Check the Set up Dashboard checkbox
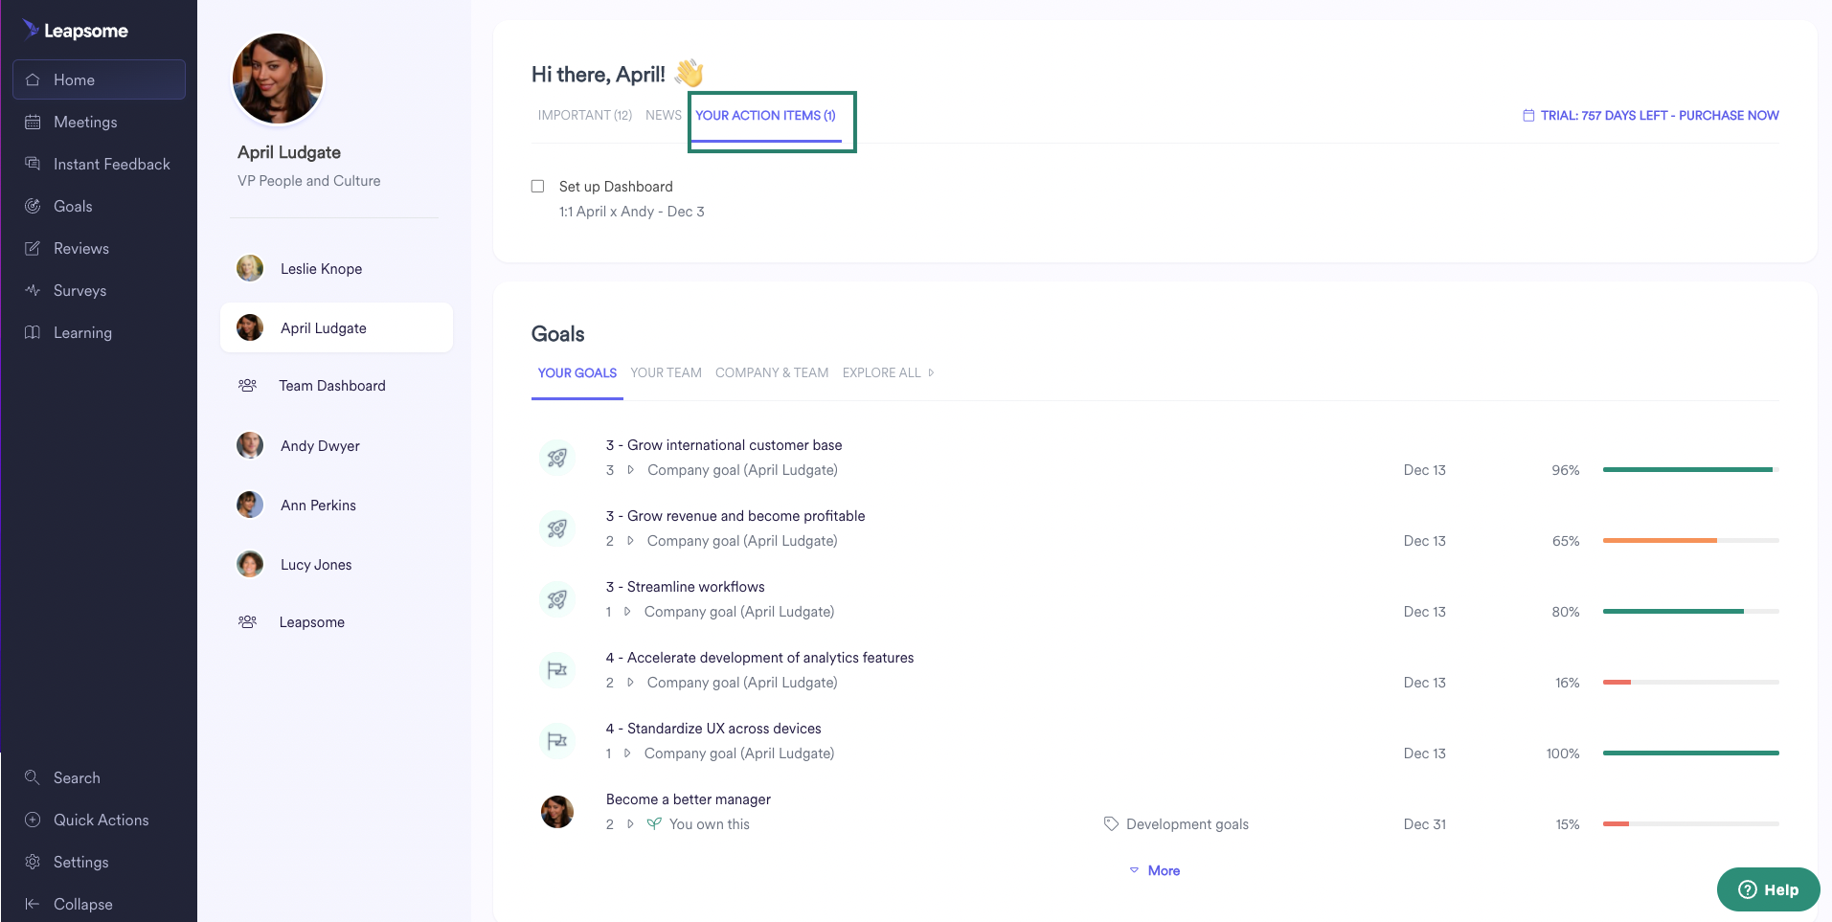Viewport: 1832px width, 922px height. [538, 187]
